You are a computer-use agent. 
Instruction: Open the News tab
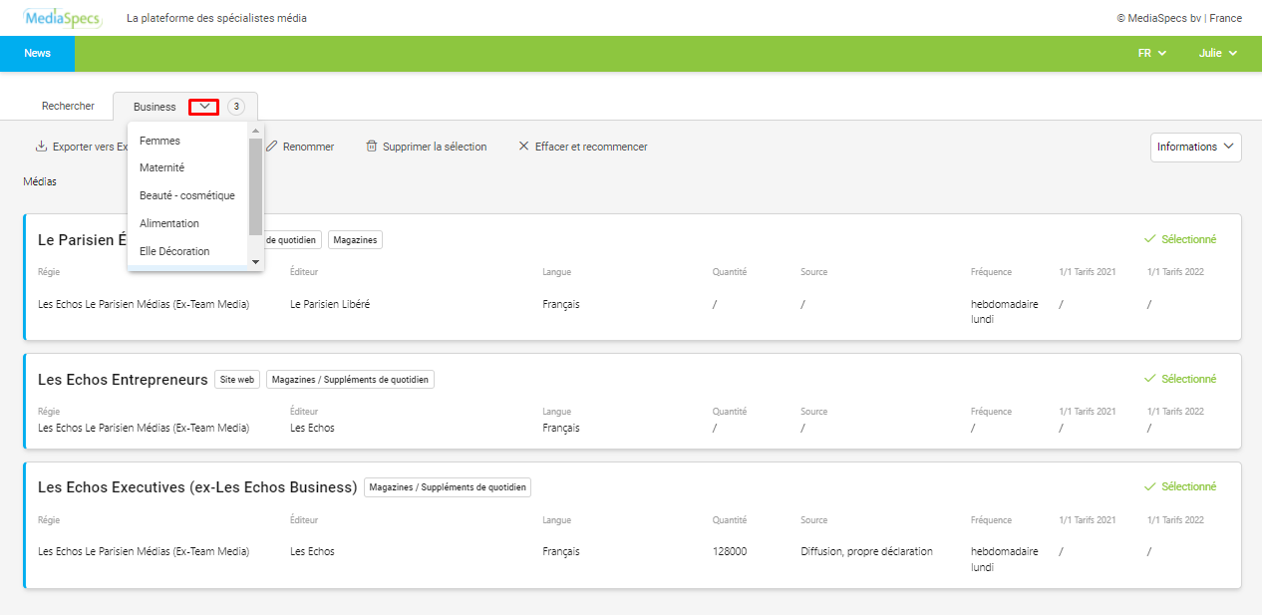[x=37, y=54]
